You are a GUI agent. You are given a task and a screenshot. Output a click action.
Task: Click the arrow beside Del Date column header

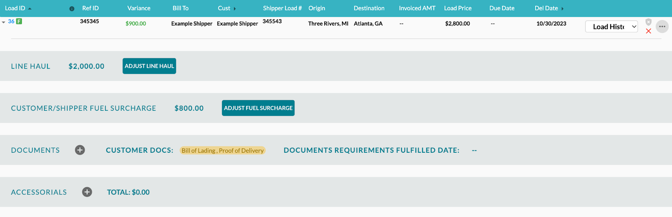tap(562, 9)
